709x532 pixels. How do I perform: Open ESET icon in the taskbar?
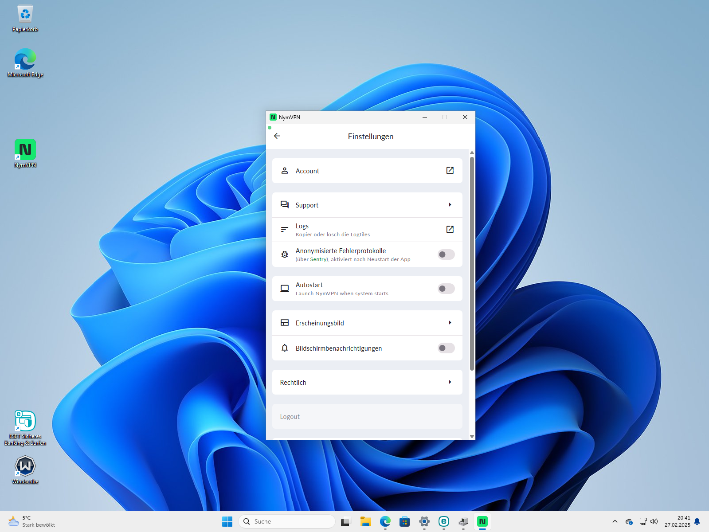pyautogui.click(x=444, y=521)
